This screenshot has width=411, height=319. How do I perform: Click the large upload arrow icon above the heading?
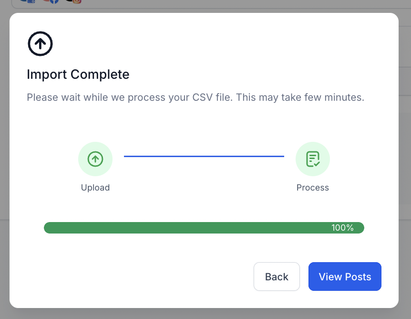[x=40, y=44]
